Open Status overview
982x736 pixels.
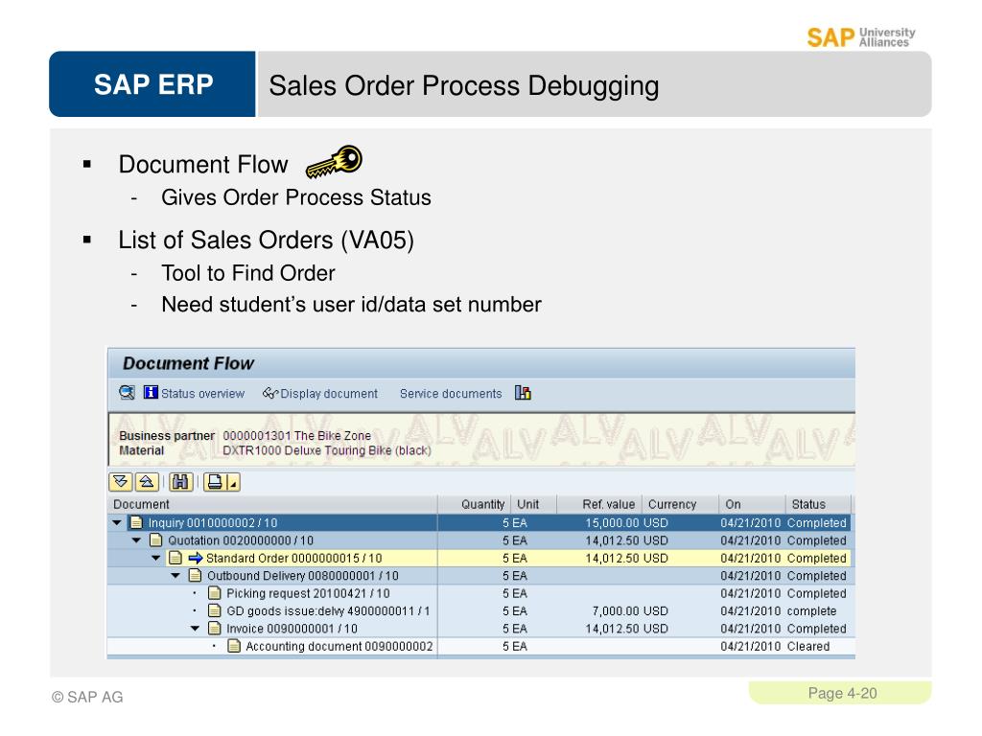[x=202, y=394]
